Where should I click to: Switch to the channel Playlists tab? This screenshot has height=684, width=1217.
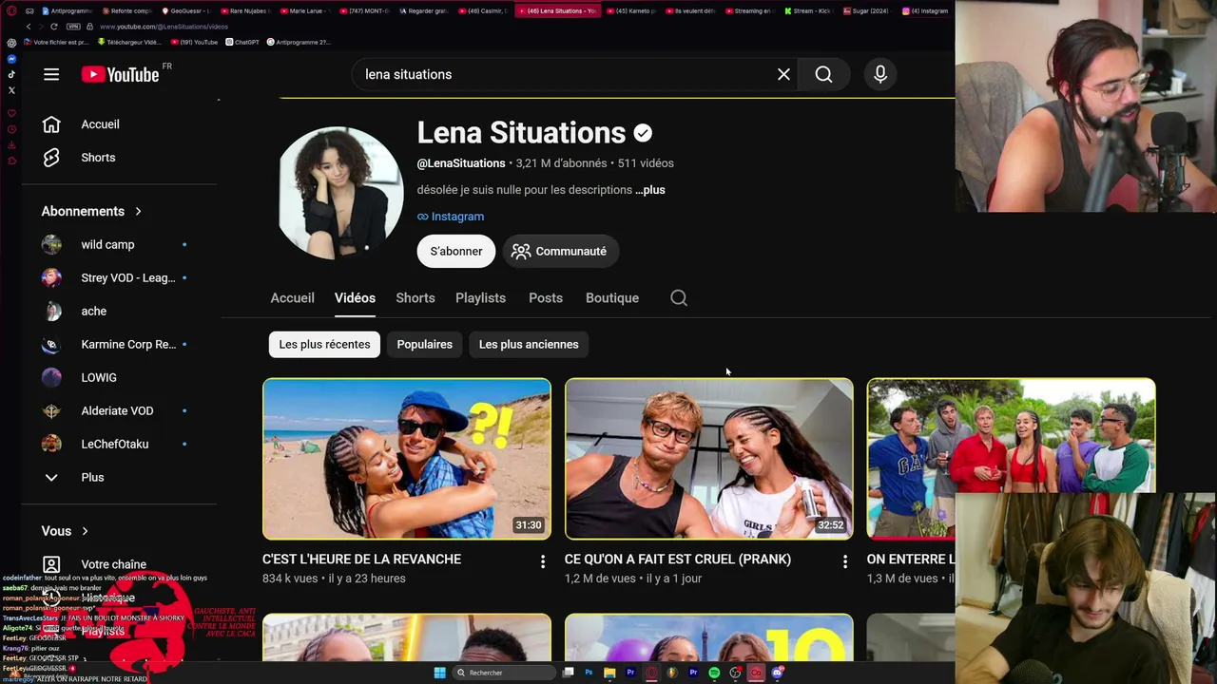[x=480, y=298]
